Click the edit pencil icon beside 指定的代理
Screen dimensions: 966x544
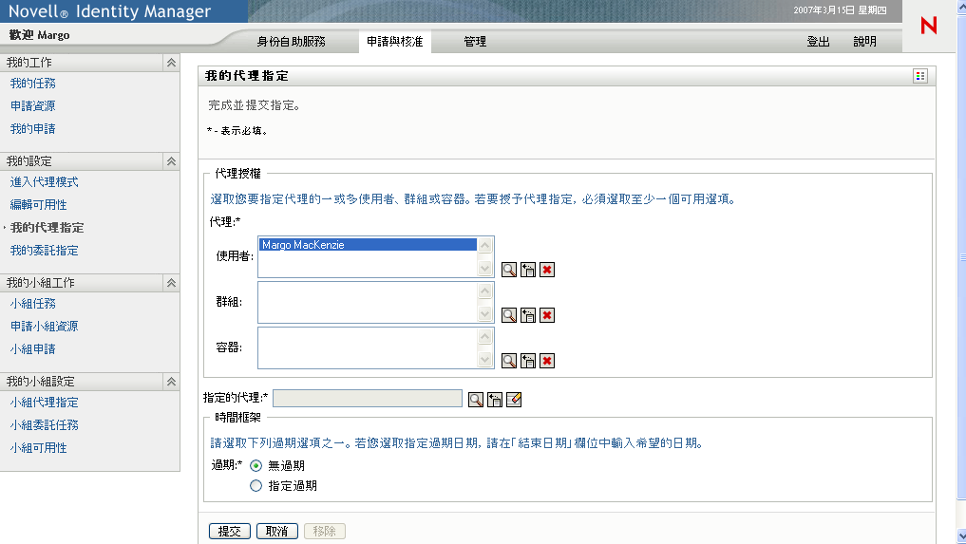(x=514, y=400)
